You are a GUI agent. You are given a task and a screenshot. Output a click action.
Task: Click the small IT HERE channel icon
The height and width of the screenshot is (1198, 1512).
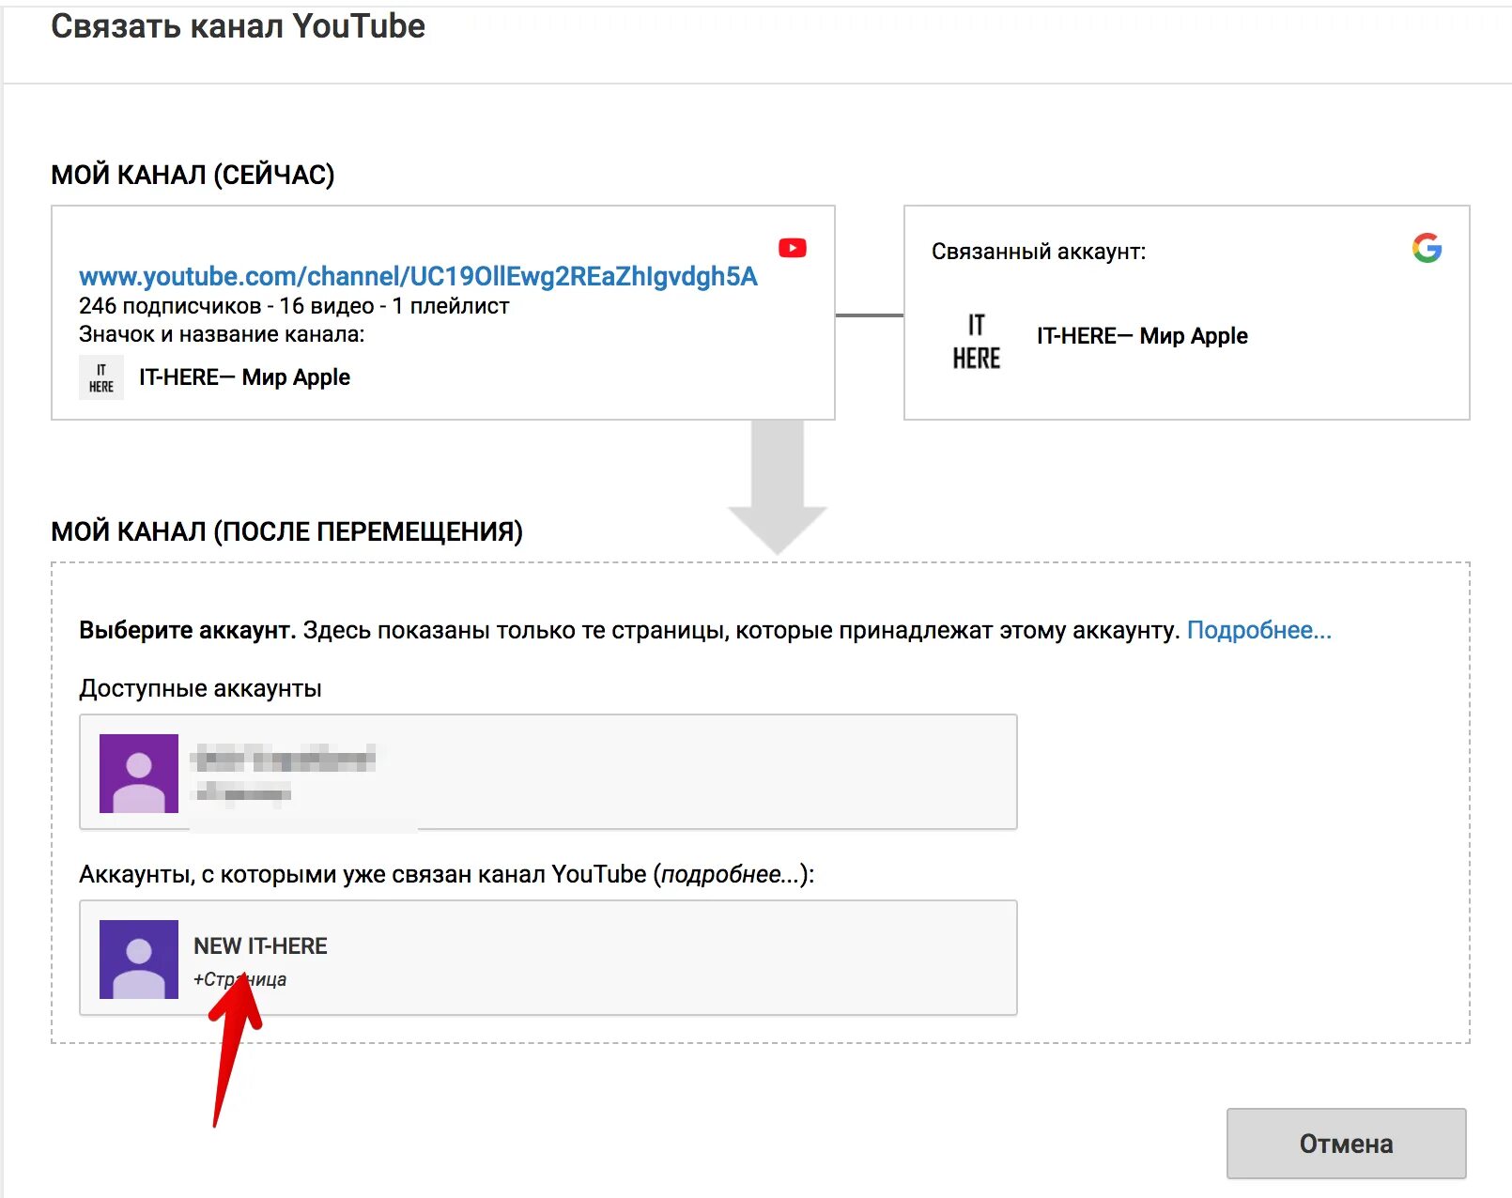pos(101,377)
